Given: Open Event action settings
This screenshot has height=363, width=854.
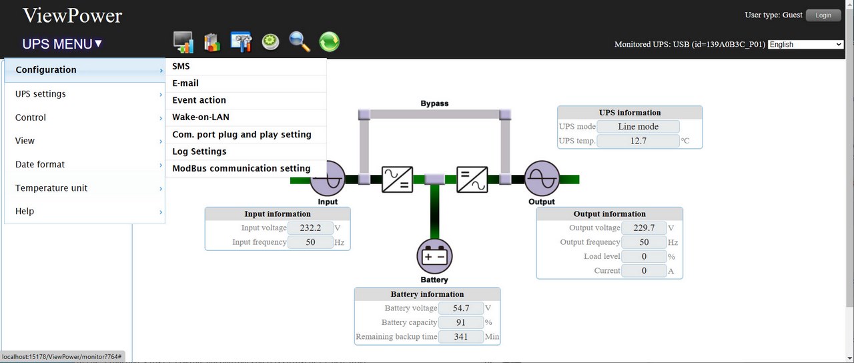Looking at the screenshot, I should [246, 100].
